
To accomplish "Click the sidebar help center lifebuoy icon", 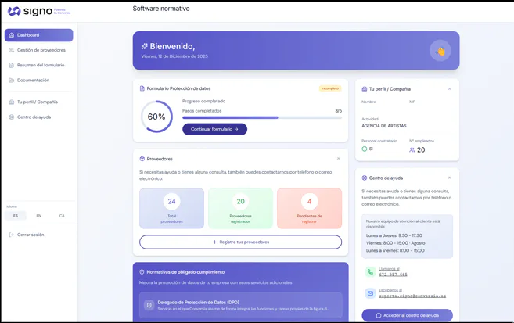I will 12,117.
